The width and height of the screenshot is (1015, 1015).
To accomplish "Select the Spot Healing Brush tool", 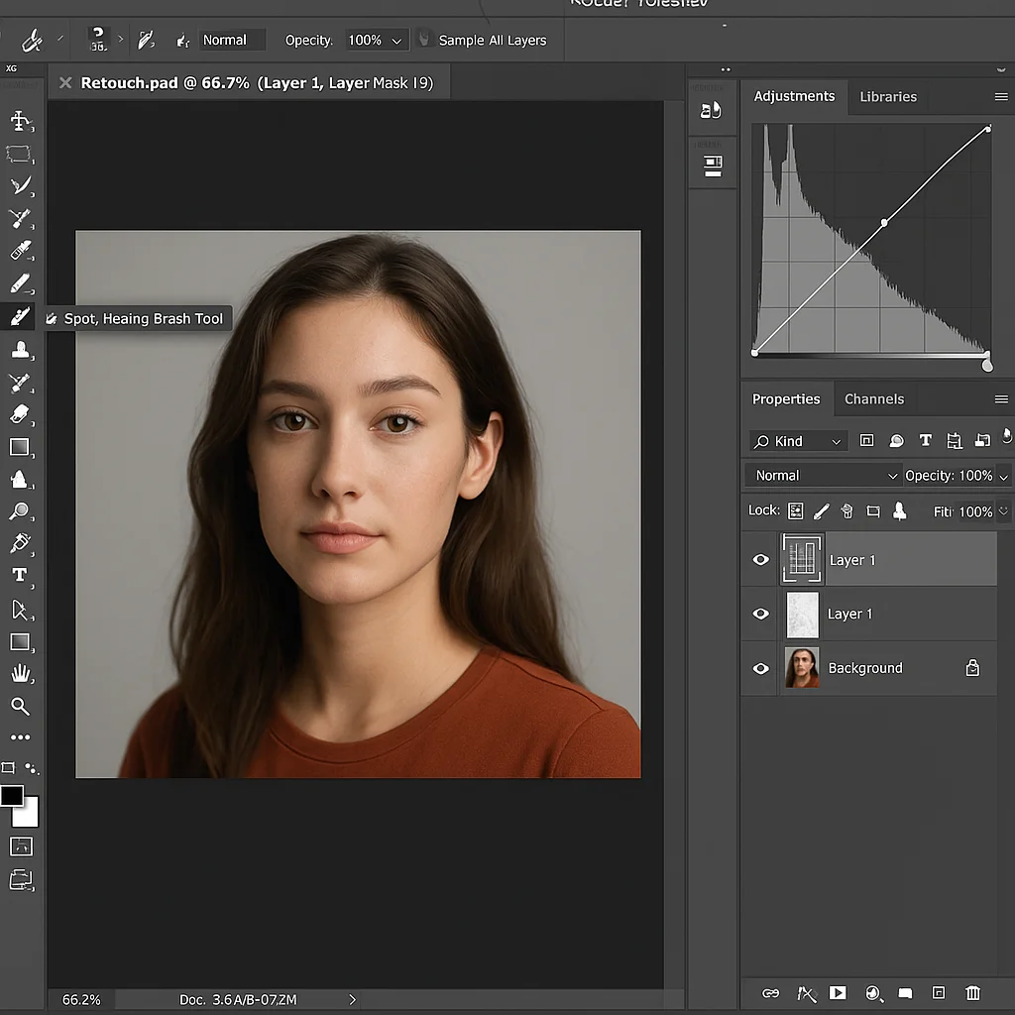I will 20,316.
